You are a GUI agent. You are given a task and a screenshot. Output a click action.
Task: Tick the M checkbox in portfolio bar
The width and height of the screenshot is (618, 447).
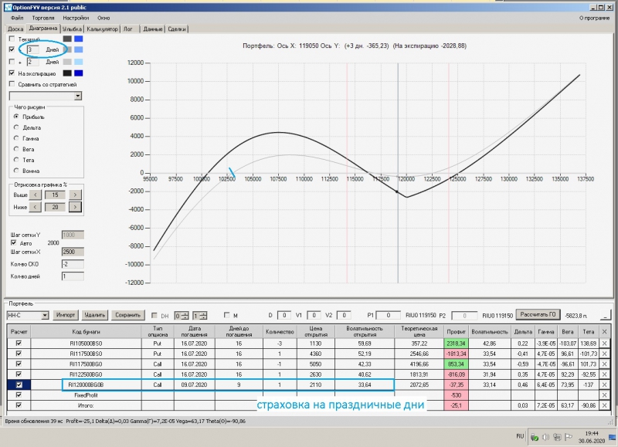point(226,315)
